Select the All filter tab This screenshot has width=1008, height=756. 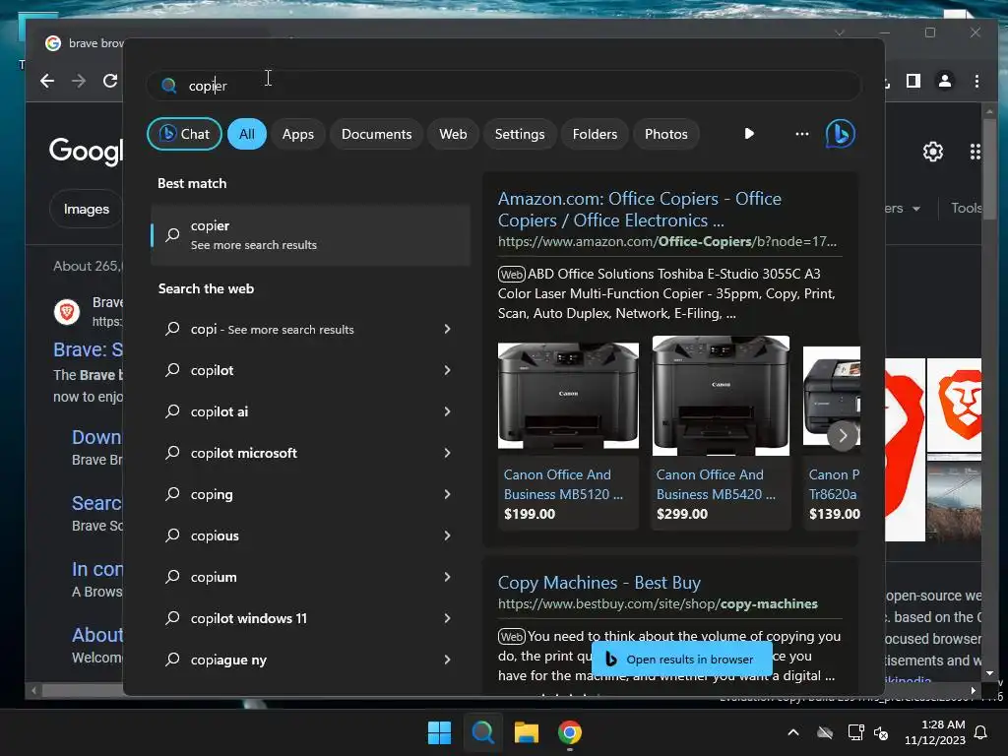(x=247, y=134)
